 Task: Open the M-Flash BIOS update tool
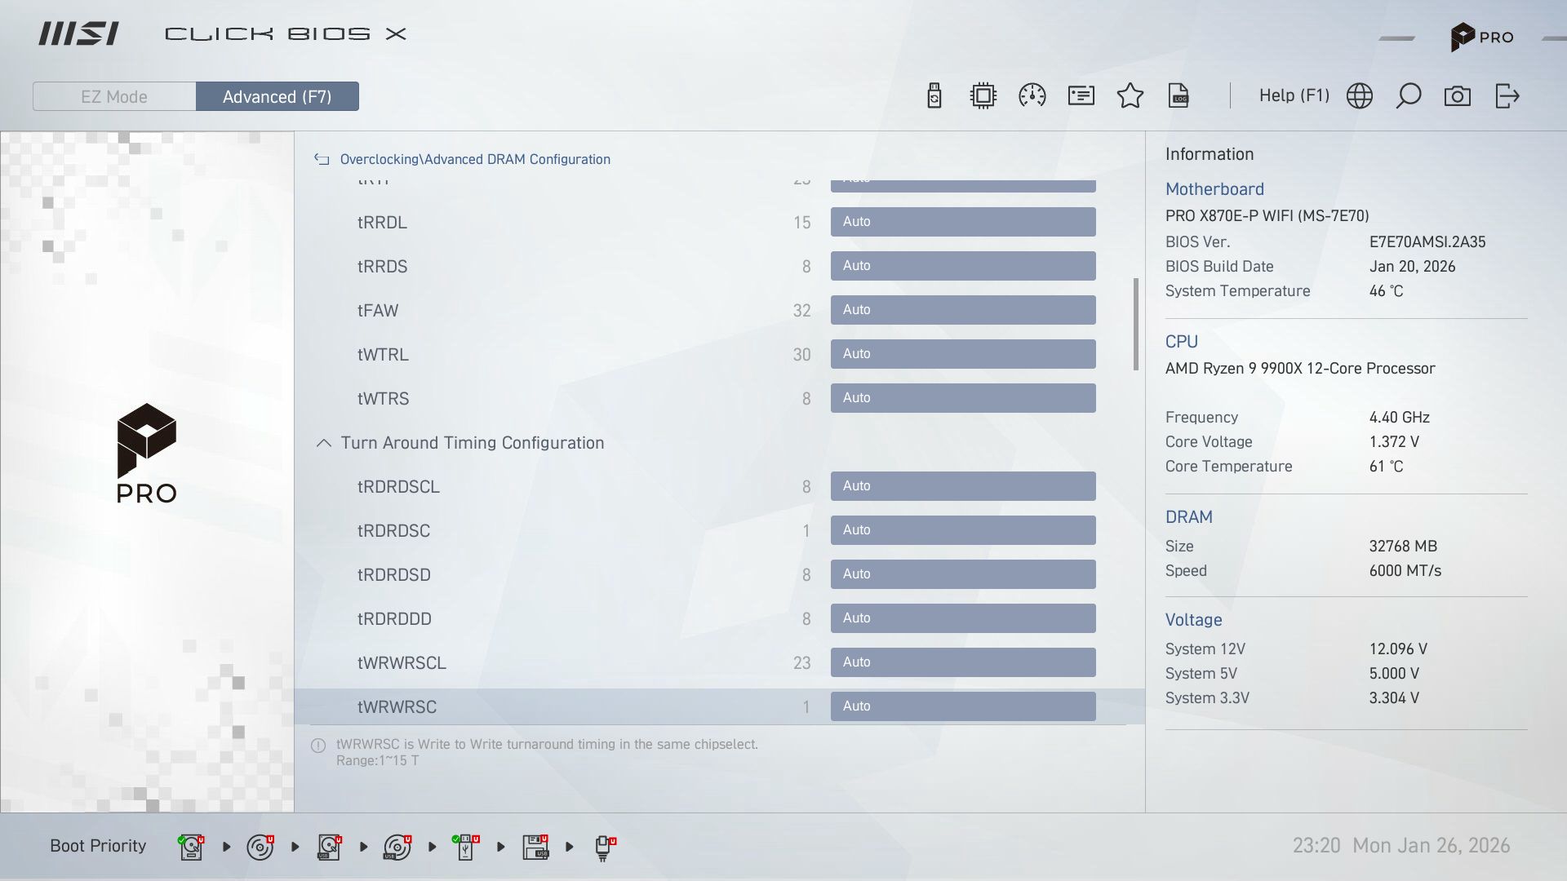point(934,95)
